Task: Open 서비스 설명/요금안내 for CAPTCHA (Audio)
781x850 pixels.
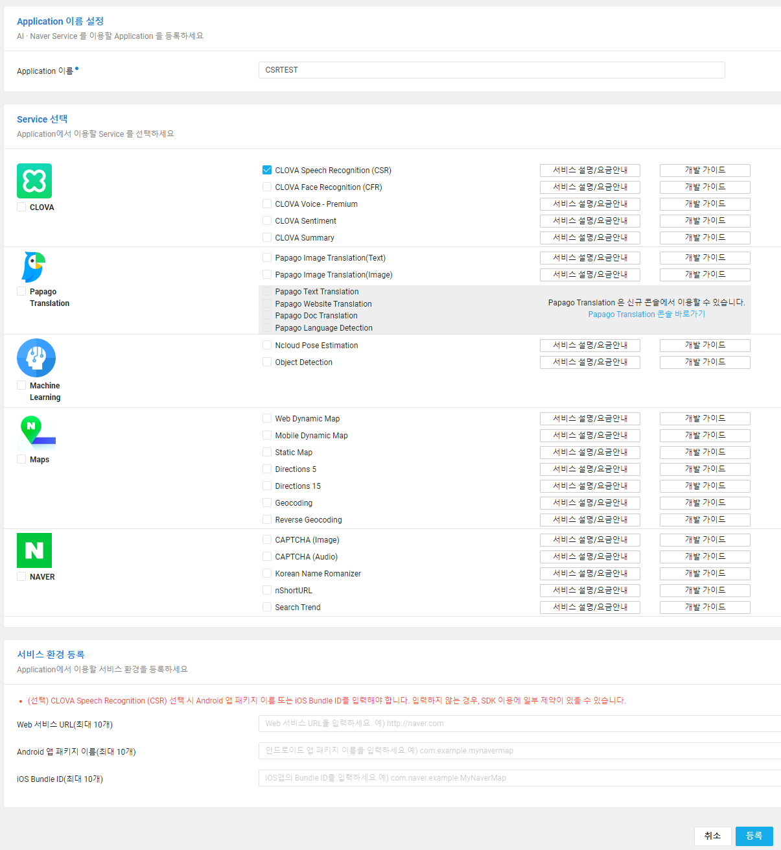Action: [590, 557]
